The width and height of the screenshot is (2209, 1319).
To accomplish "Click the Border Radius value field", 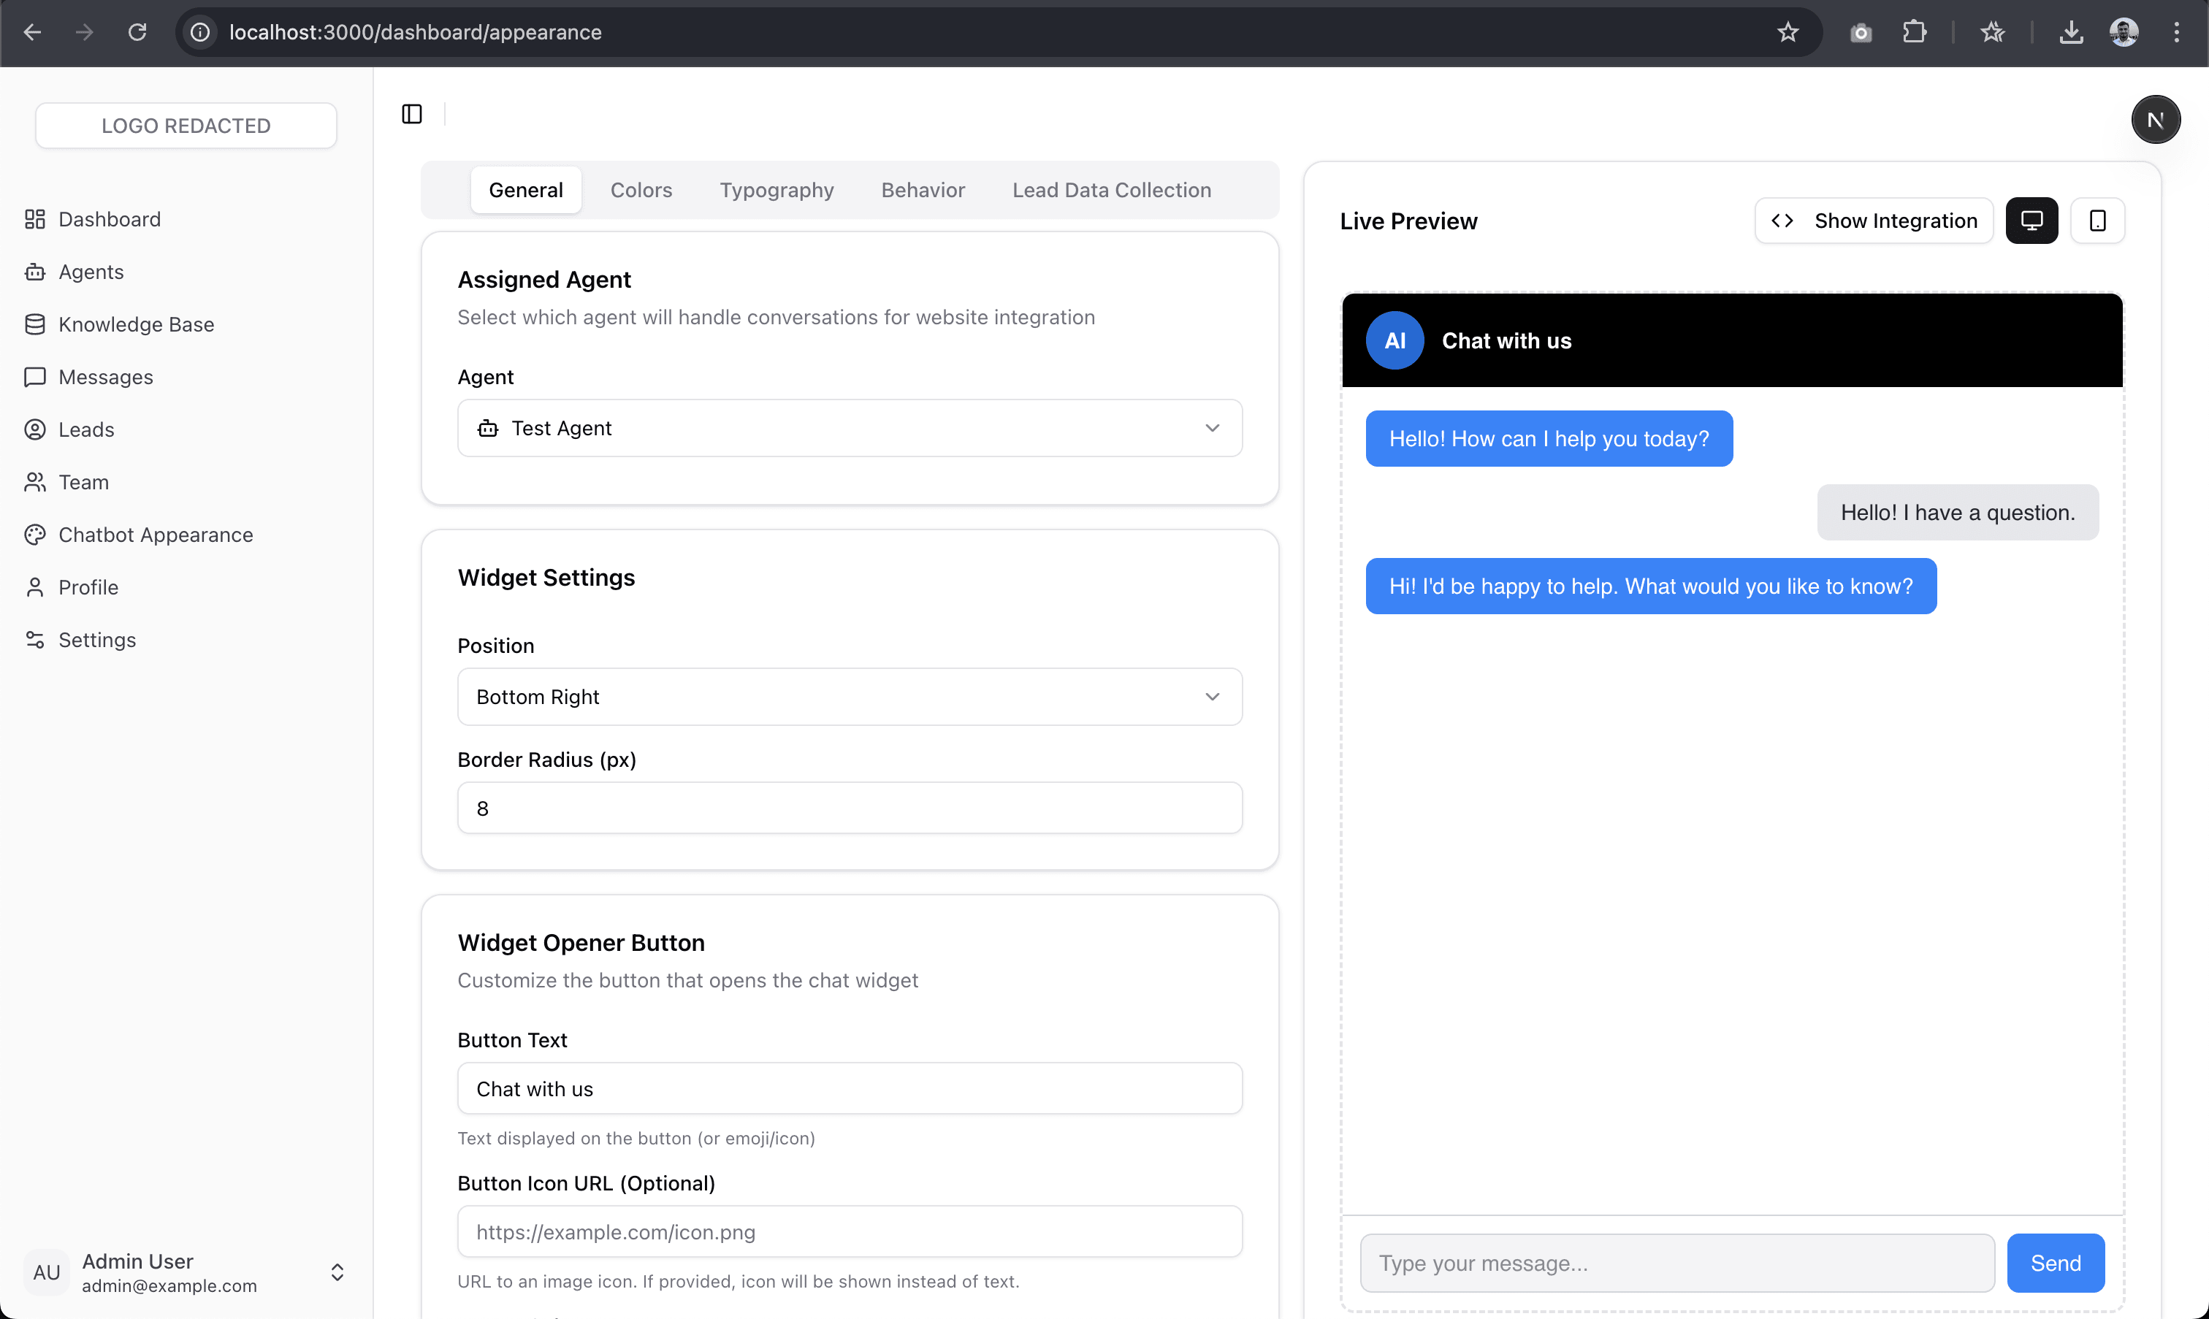I will (849, 807).
